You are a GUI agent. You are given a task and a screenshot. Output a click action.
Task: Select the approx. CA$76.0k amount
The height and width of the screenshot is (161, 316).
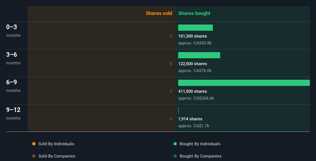[x=195, y=71]
